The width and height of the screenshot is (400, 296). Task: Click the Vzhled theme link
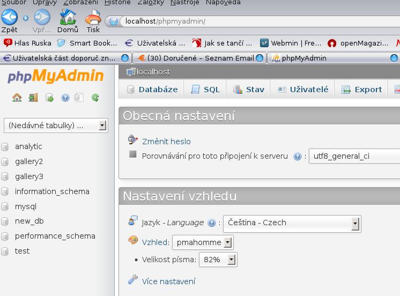click(x=154, y=242)
